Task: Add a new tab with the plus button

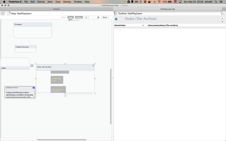Action: [224, 9]
